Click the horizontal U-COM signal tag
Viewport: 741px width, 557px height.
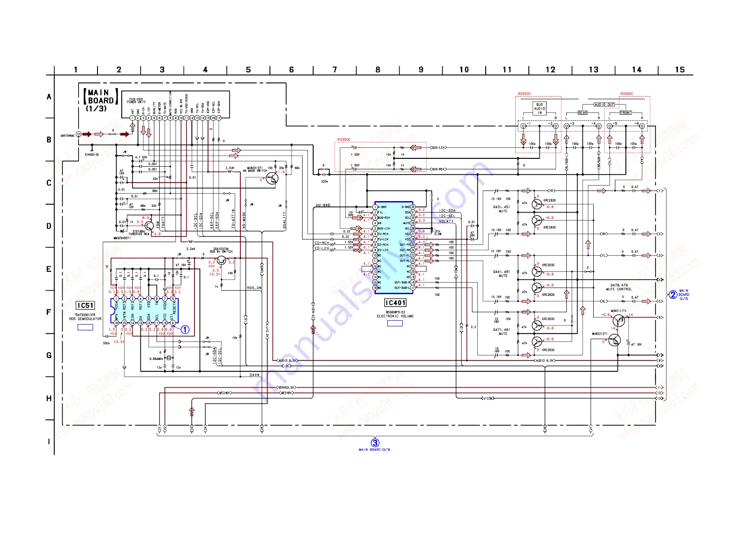(487, 398)
